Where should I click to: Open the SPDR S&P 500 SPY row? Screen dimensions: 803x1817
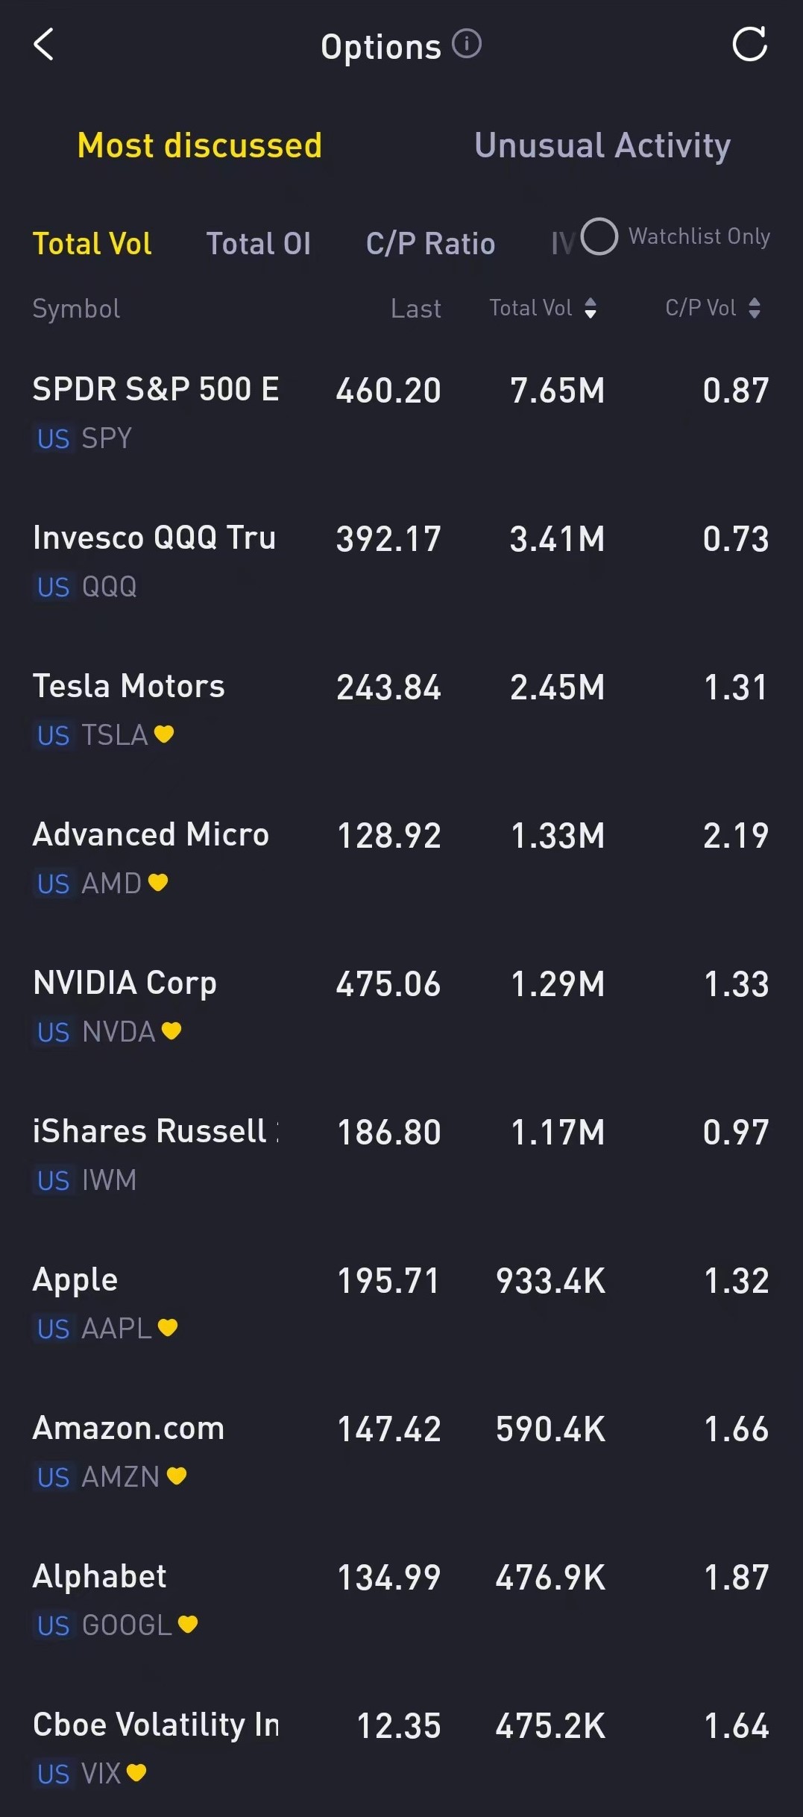click(401, 412)
